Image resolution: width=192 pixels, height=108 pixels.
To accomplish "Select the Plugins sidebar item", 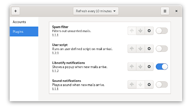I will 24,32.
